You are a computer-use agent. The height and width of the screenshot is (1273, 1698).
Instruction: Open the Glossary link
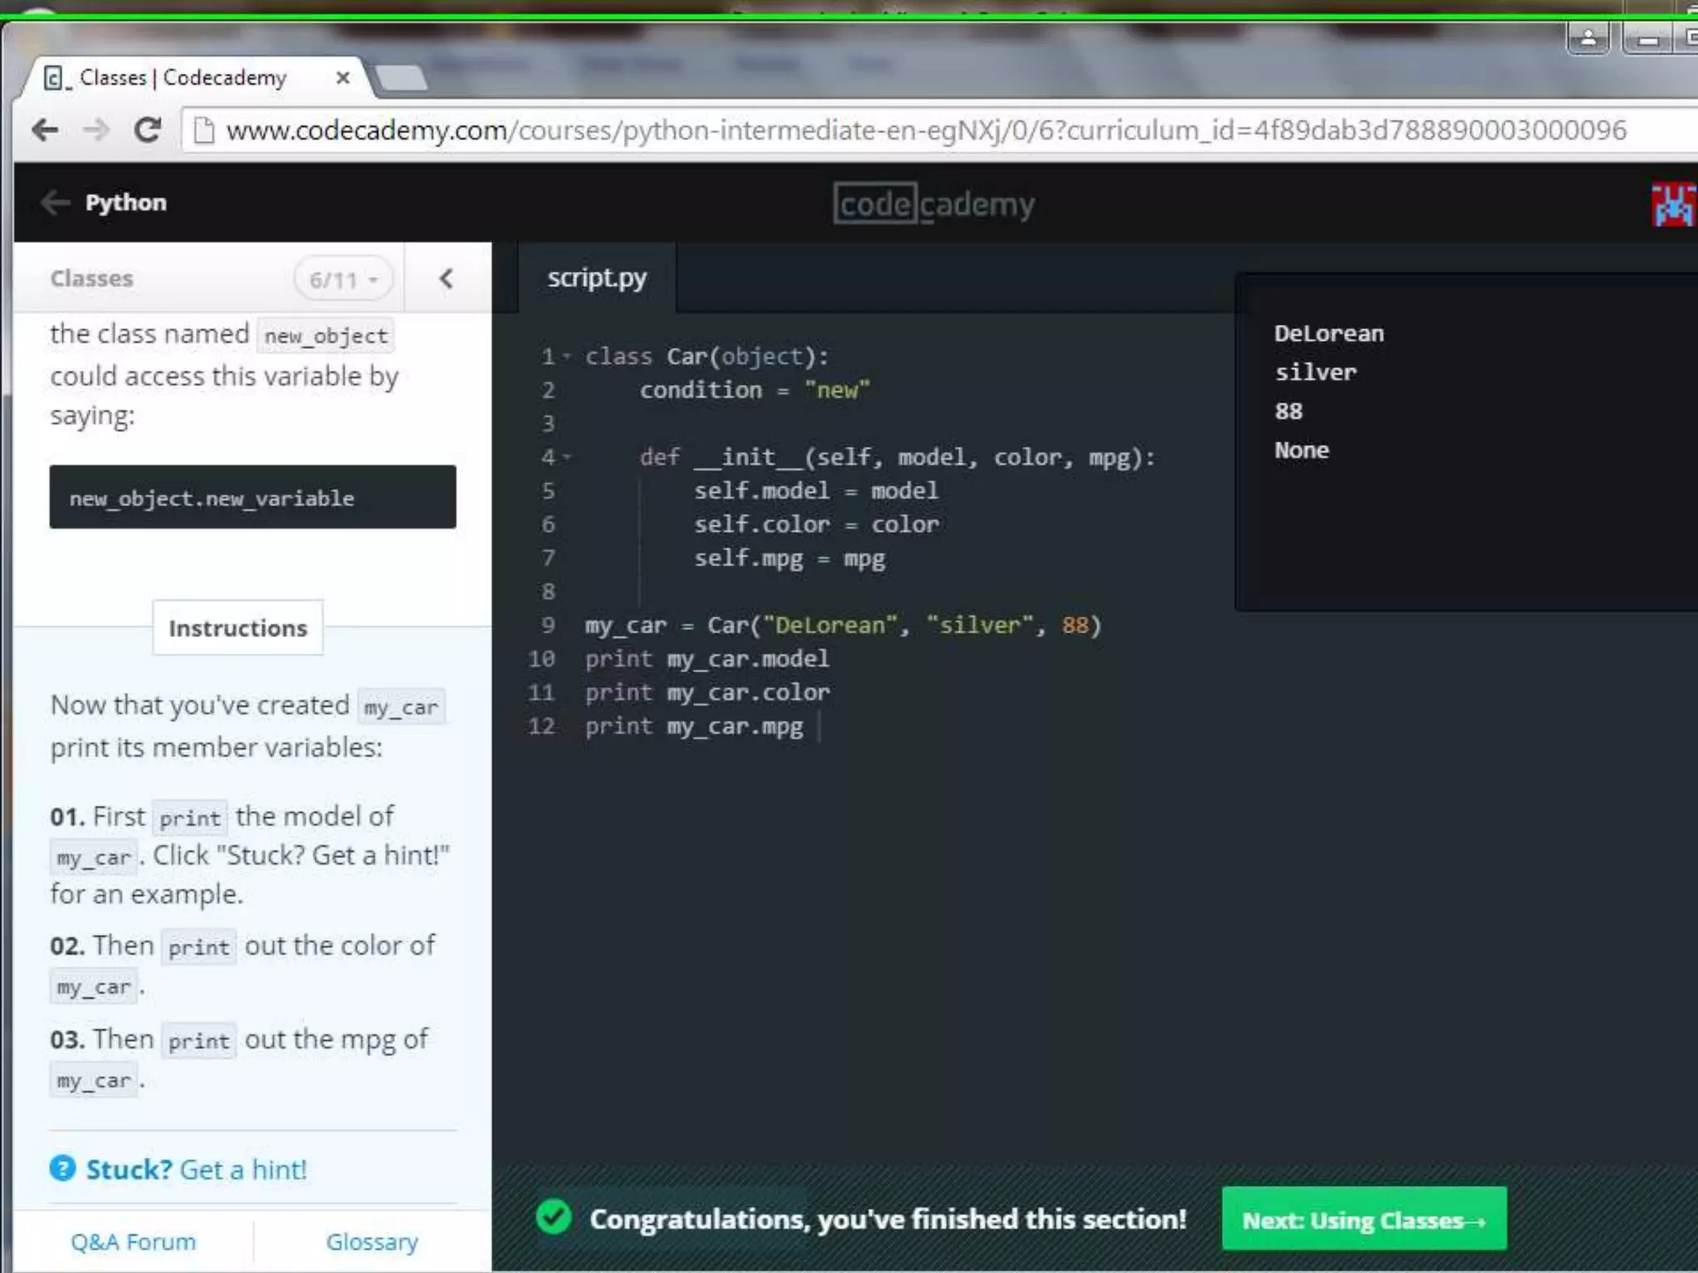click(x=372, y=1242)
